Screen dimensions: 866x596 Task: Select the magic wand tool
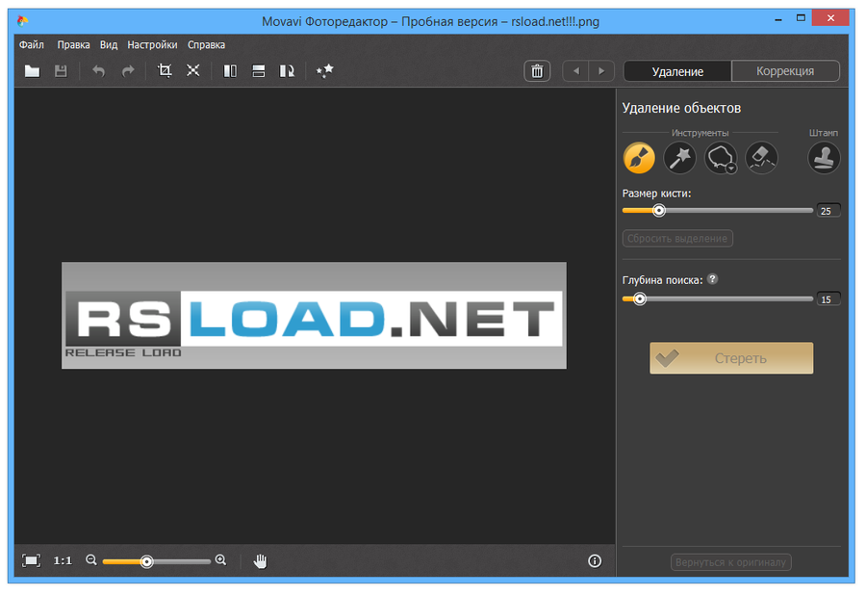tap(680, 158)
